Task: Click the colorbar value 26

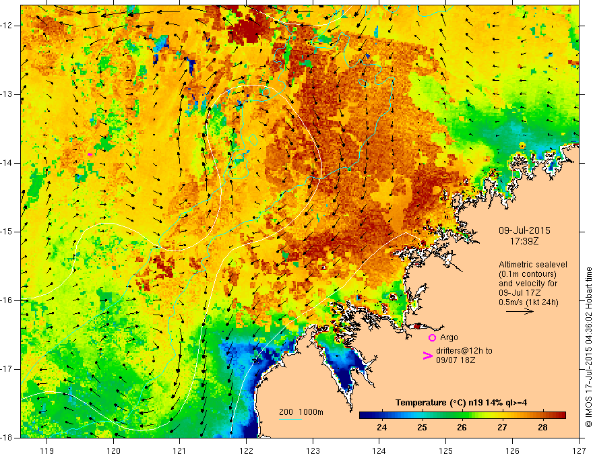Action: 462,428
